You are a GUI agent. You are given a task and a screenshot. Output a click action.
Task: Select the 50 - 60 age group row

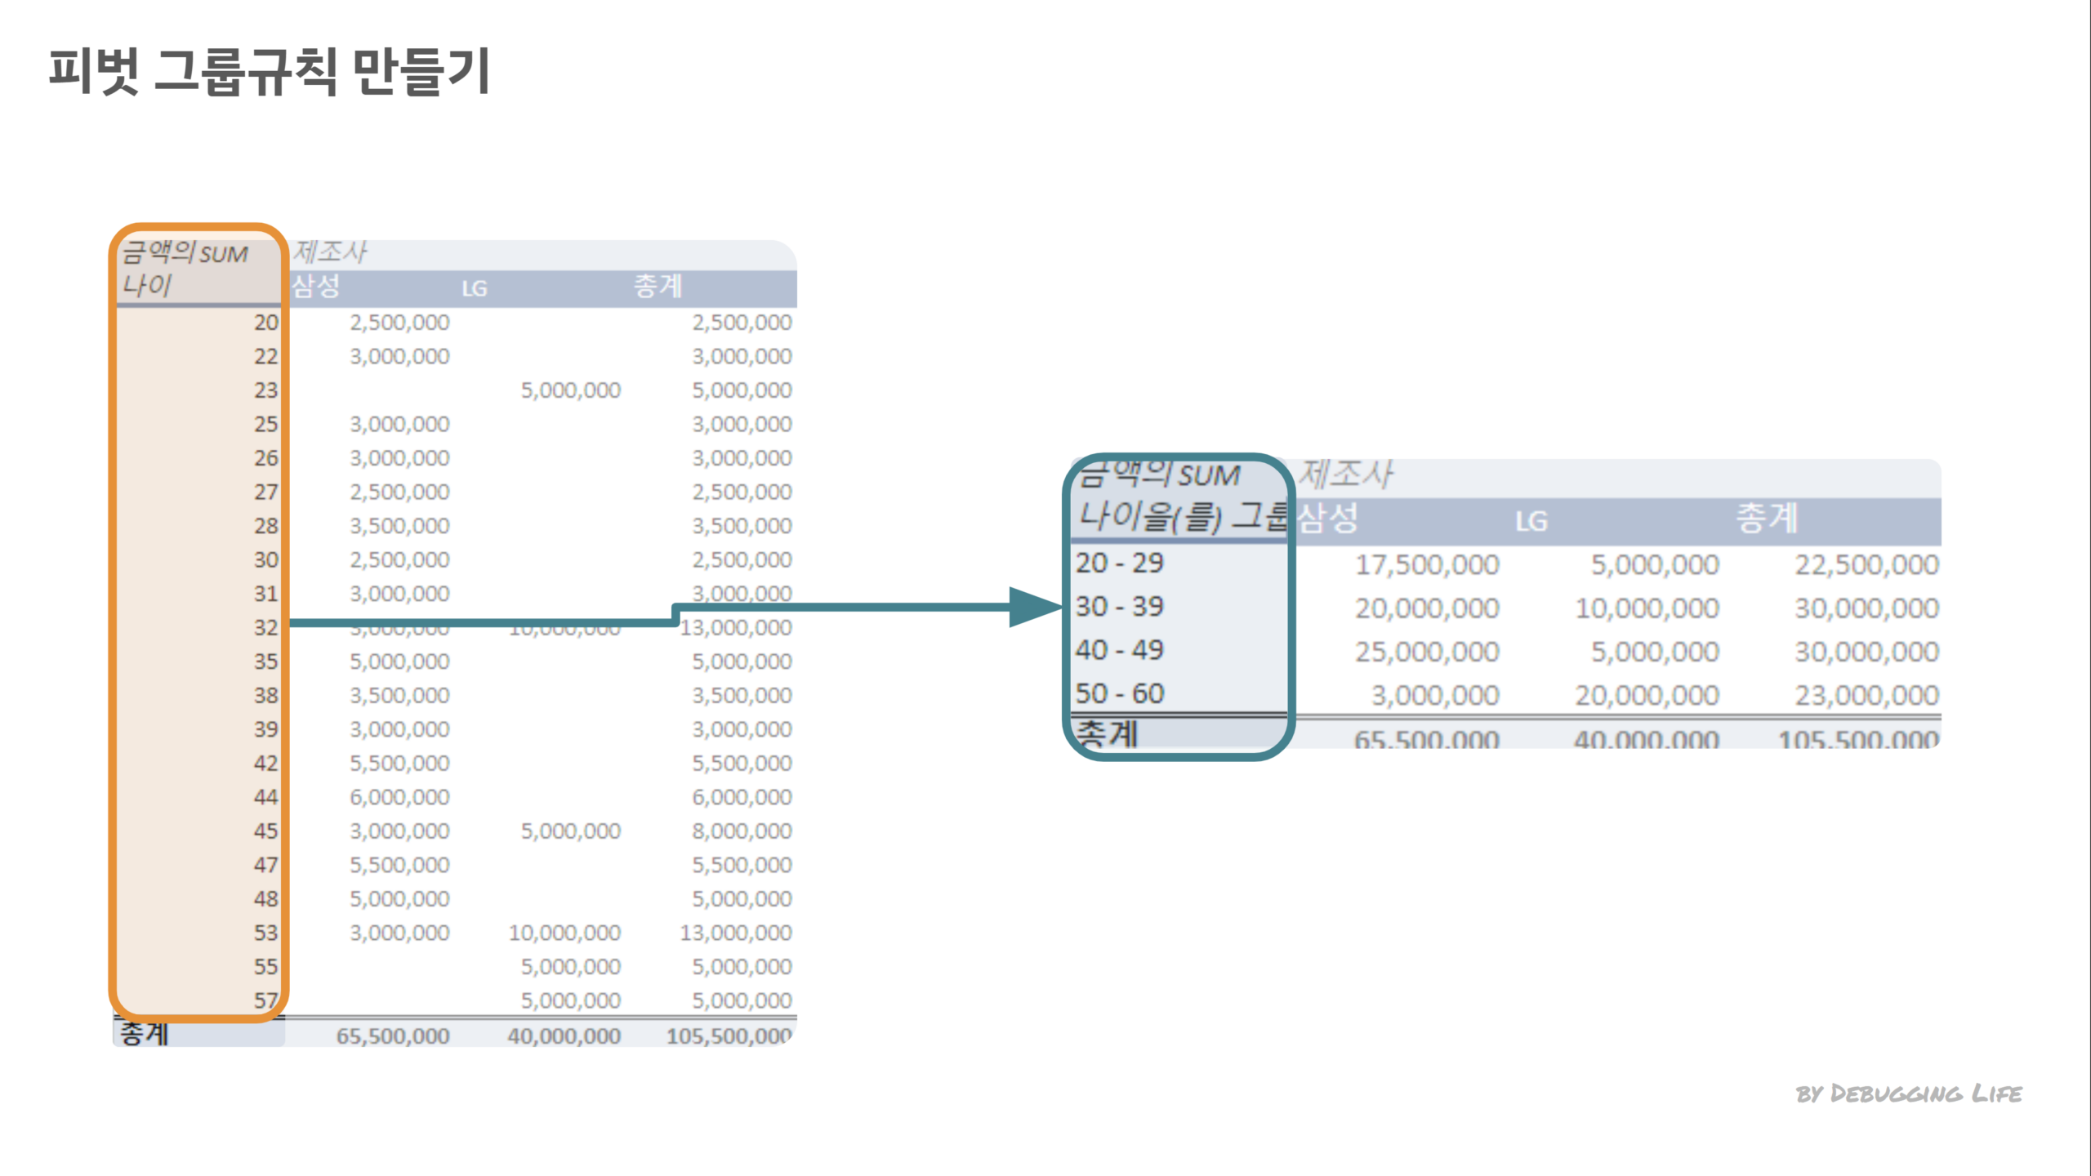click(x=1119, y=694)
